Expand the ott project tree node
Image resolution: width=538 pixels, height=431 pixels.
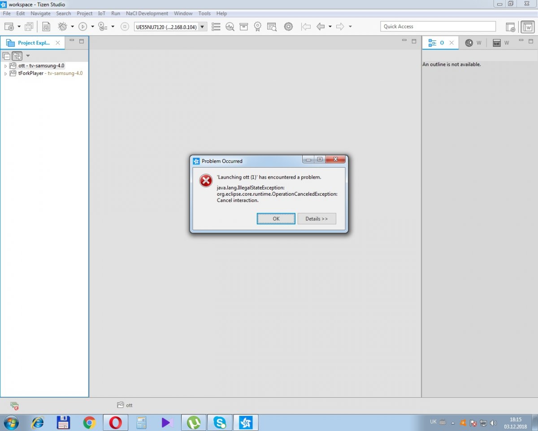pyautogui.click(x=5, y=66)
